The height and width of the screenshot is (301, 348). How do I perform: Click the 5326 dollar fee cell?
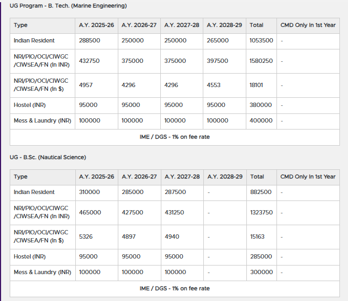click(86, 236)
